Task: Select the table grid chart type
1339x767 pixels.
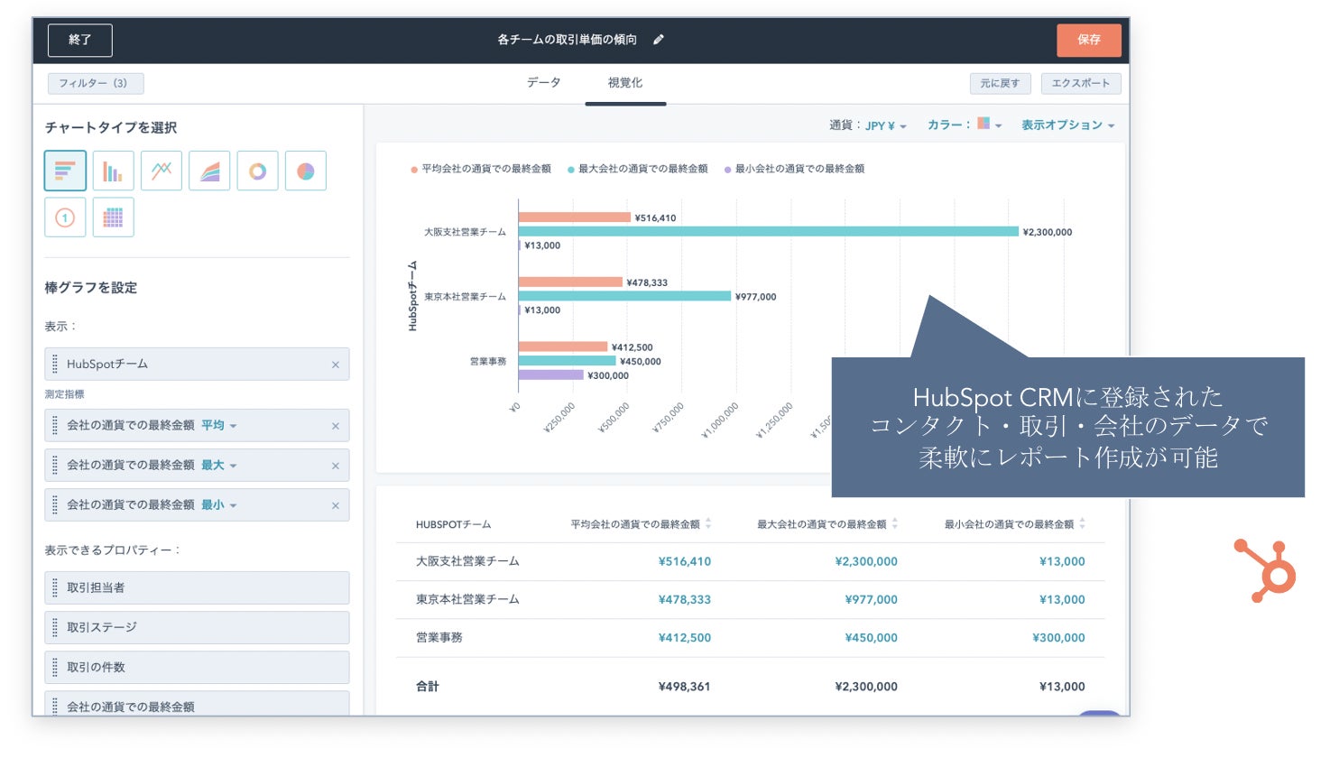Action: (113, 217)
